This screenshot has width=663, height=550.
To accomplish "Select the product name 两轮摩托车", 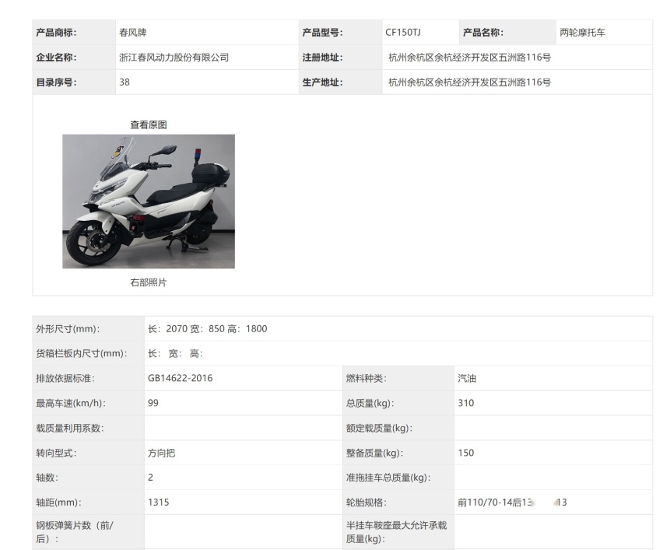I will [582, 33].
